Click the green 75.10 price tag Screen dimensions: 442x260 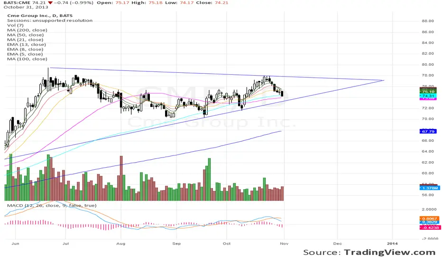pos(428,92)
